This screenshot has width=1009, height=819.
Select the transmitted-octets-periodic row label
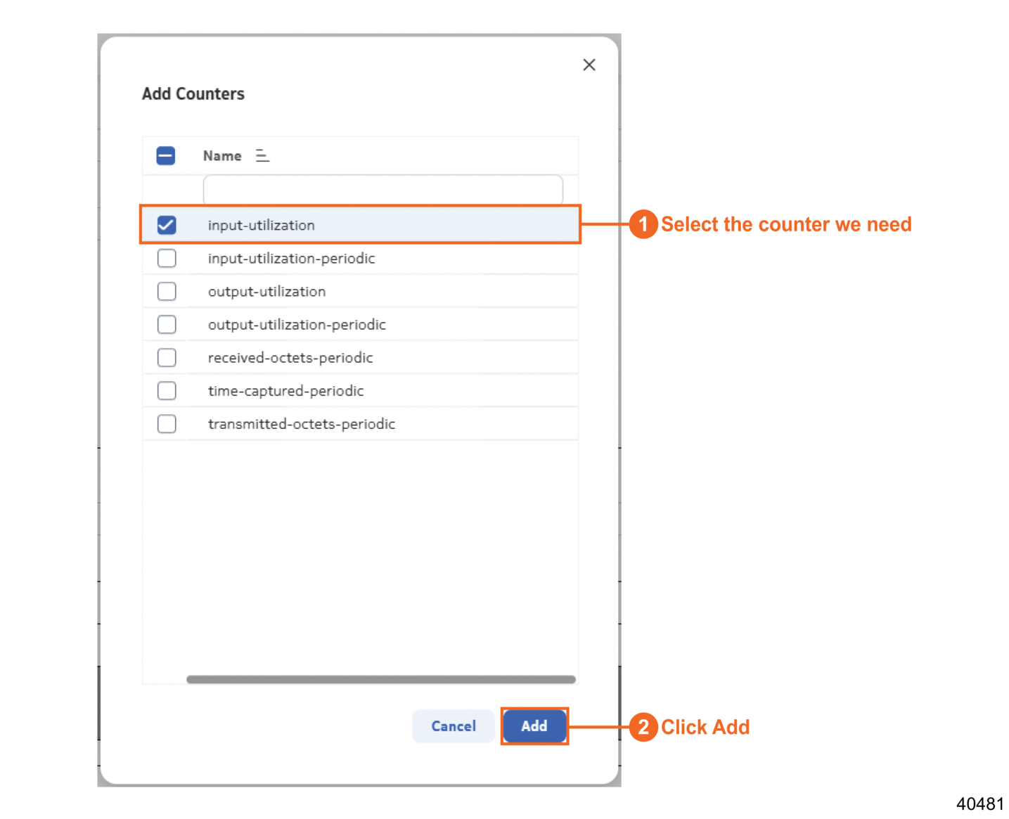(x=301, y=424)
